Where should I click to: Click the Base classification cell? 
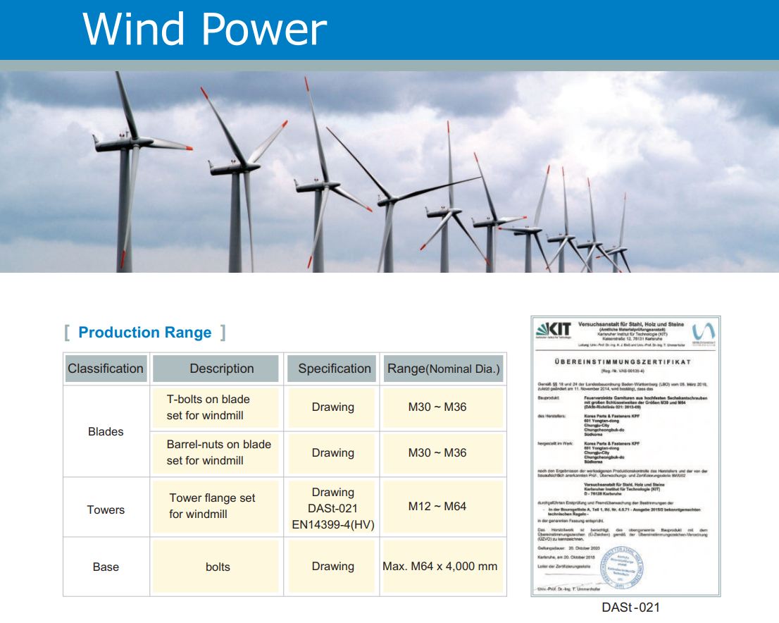click(x=106, y=567)
